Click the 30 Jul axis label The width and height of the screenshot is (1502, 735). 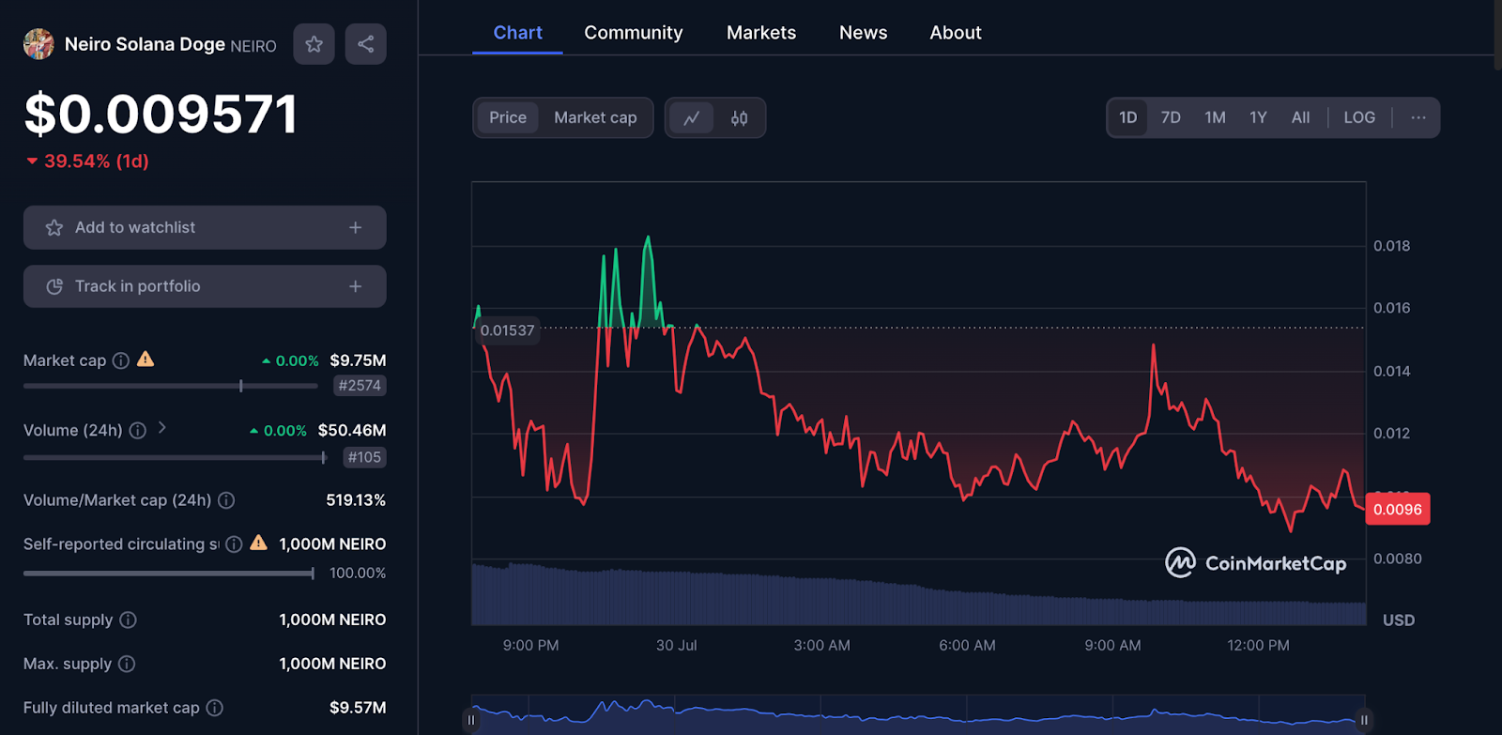pyautogui.click(x=676, y=646)
